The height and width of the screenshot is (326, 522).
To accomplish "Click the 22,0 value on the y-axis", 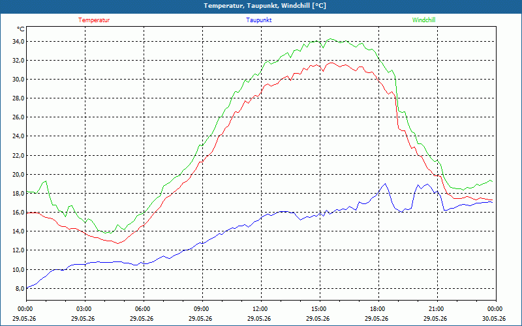I will [x=18, y=155].
